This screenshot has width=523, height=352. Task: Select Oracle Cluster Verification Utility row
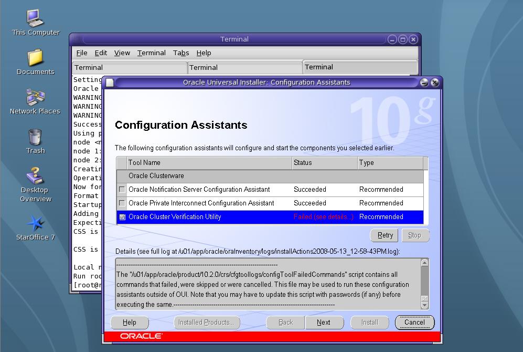pos(270,217)
